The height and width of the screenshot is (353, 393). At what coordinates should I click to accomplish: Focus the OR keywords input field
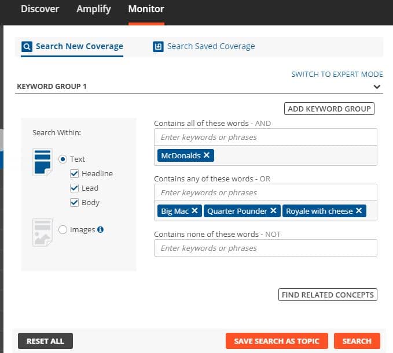266,192
